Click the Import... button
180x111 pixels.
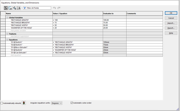point(171,23)
